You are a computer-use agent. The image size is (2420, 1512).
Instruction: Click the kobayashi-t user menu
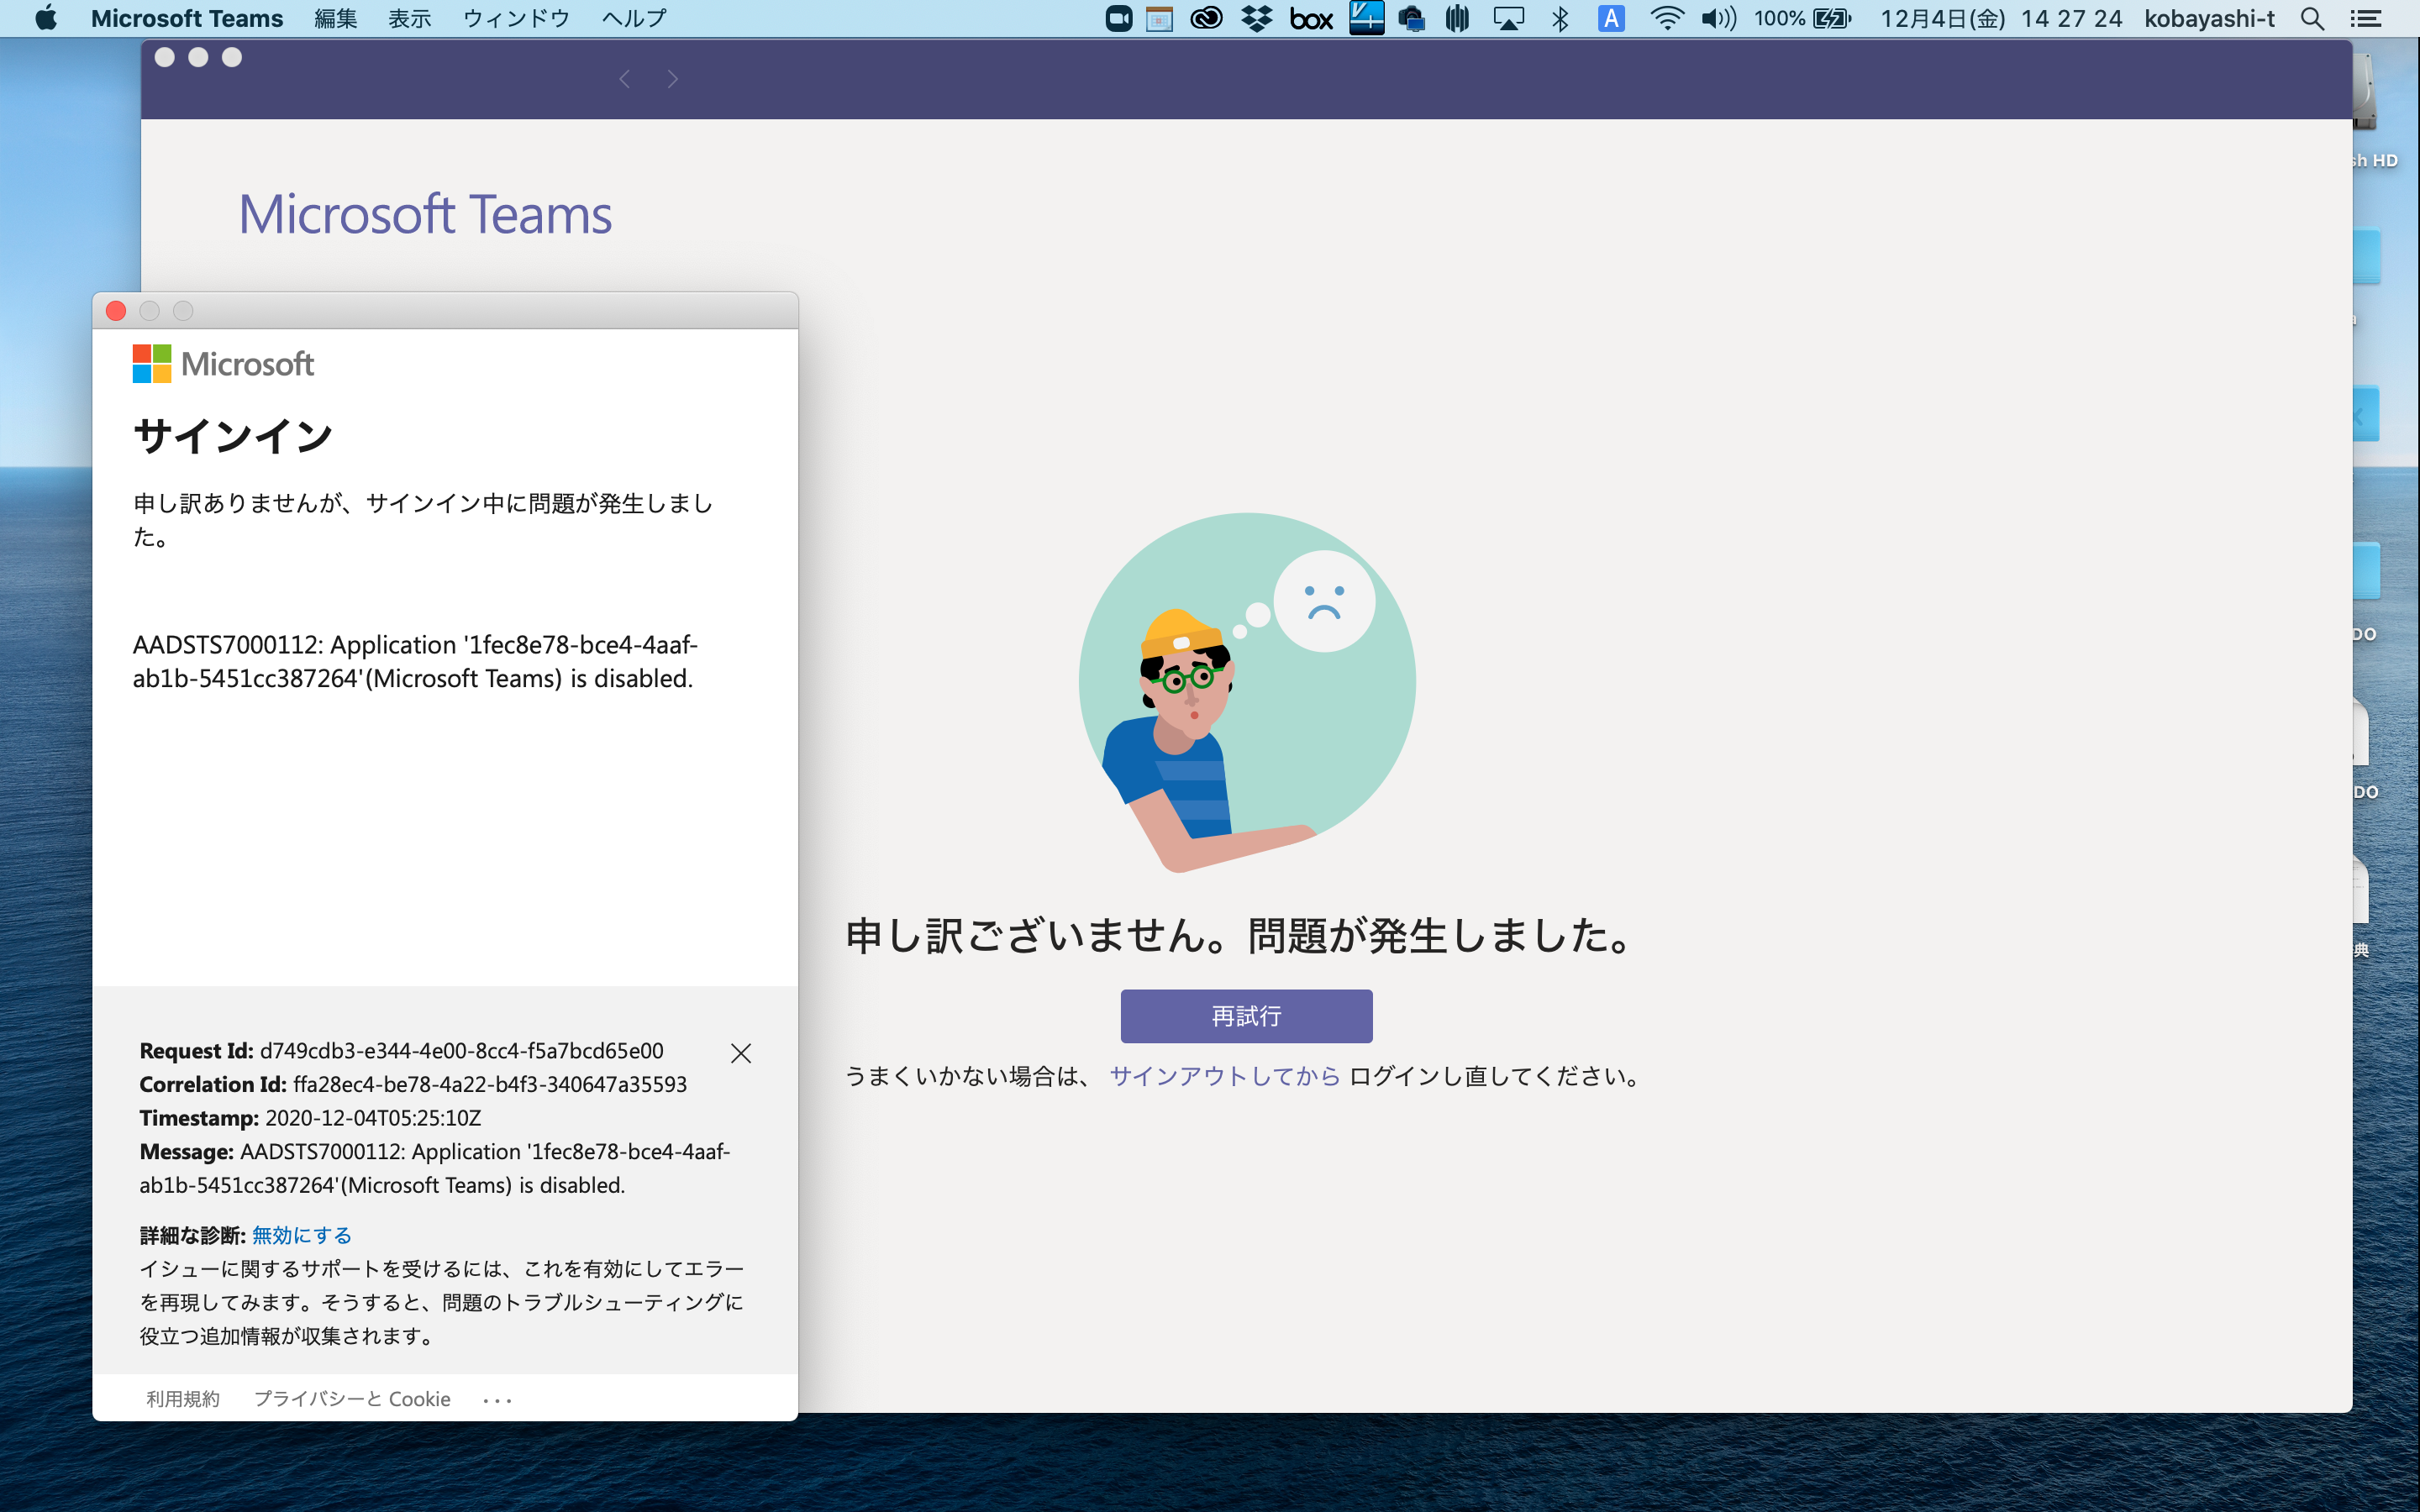point(2209,18)
